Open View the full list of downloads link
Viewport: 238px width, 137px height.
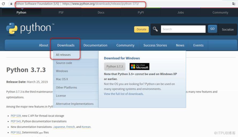123,94
